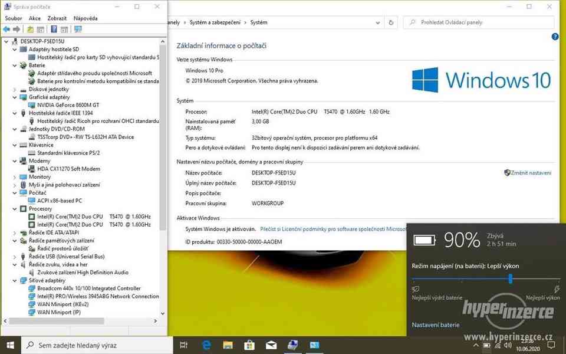Click the folder-up toolbar icon in Správa počítače

tap(30, 29)
